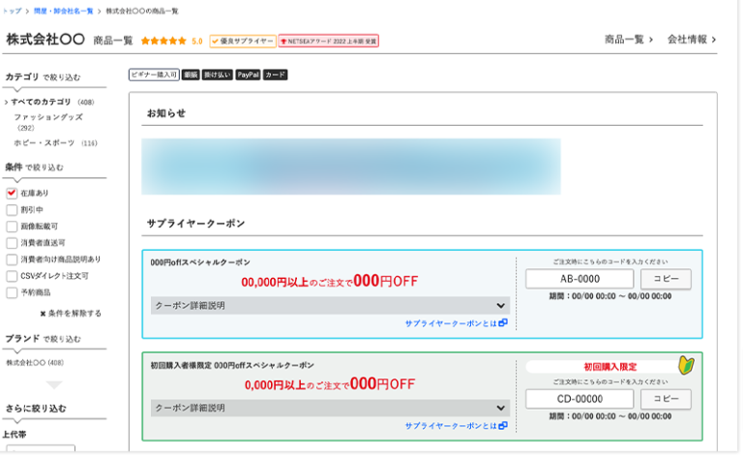The height and width of the screenshot is (456, 743).
Task: Click the green beginner mark icon
Action: coord(686,366)
